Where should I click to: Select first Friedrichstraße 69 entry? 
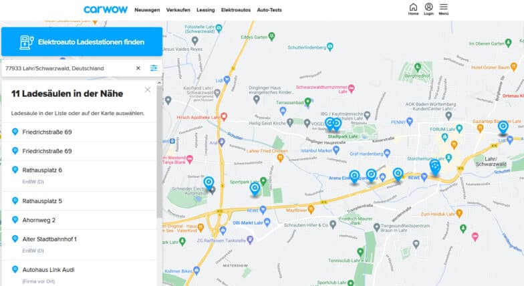[x=79, y=132]
